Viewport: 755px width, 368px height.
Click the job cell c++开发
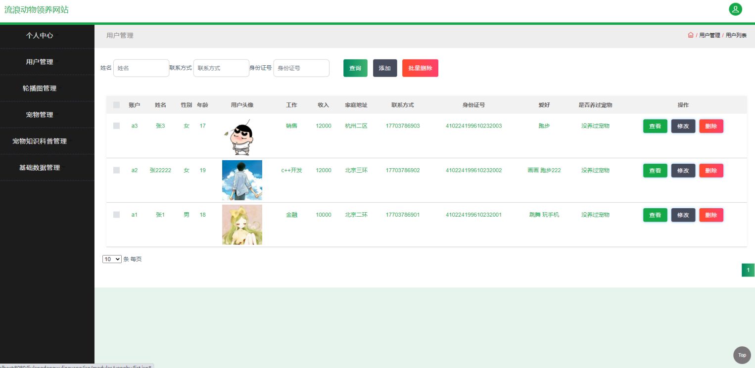coord(291,170)
